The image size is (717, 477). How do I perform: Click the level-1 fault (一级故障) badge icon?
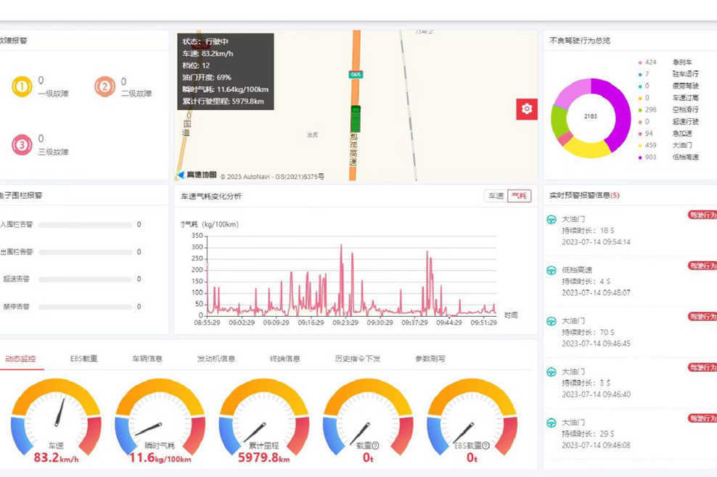20,87
